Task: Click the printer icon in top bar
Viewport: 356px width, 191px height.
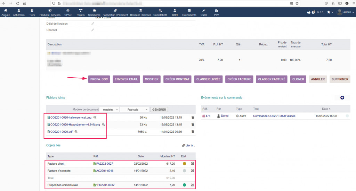Action: click(x=308, y=12)
